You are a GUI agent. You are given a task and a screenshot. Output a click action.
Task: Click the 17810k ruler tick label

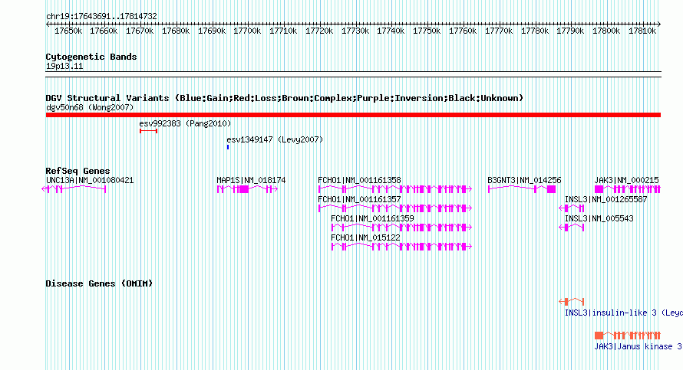[x=642, y=31]
